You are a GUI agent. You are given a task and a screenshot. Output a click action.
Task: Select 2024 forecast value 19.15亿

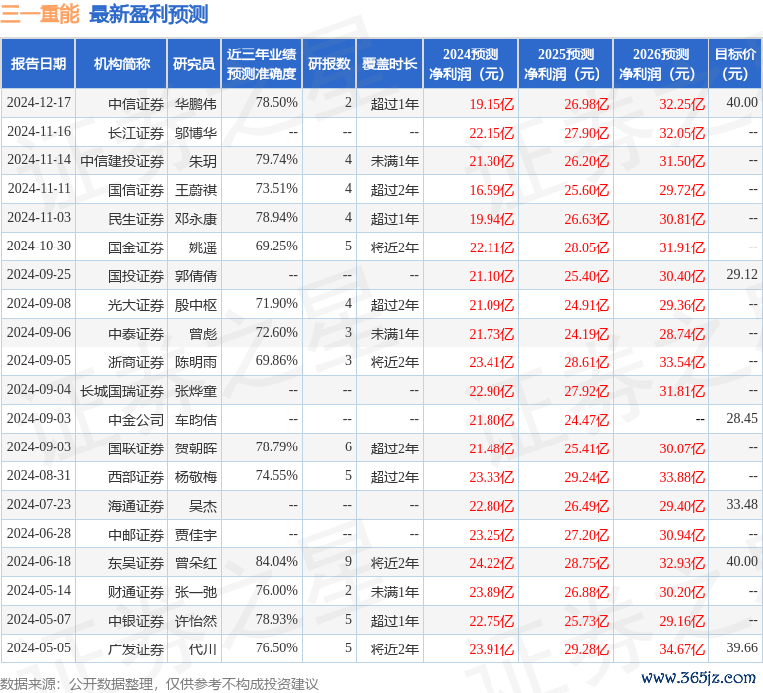coord(491,104)
